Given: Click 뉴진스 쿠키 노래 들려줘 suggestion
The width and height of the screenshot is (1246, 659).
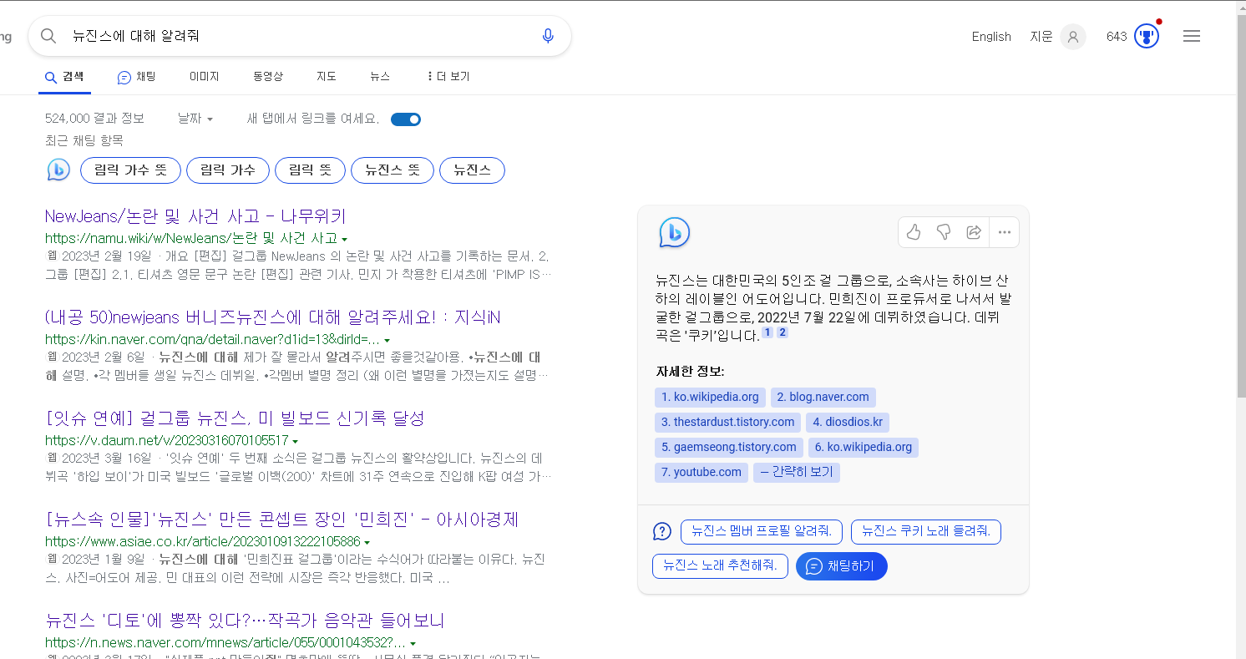Looking at the screenshot, I should point(926,531).
